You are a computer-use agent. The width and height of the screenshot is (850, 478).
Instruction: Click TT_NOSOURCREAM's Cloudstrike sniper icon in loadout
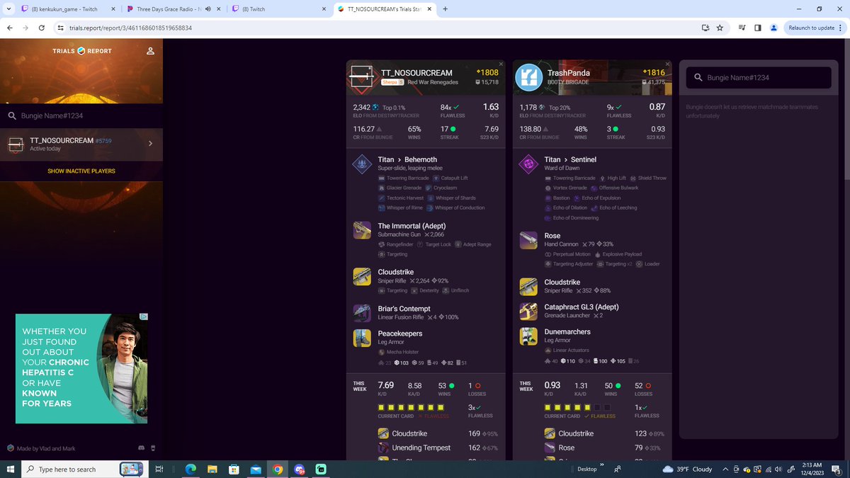point(362,276)
